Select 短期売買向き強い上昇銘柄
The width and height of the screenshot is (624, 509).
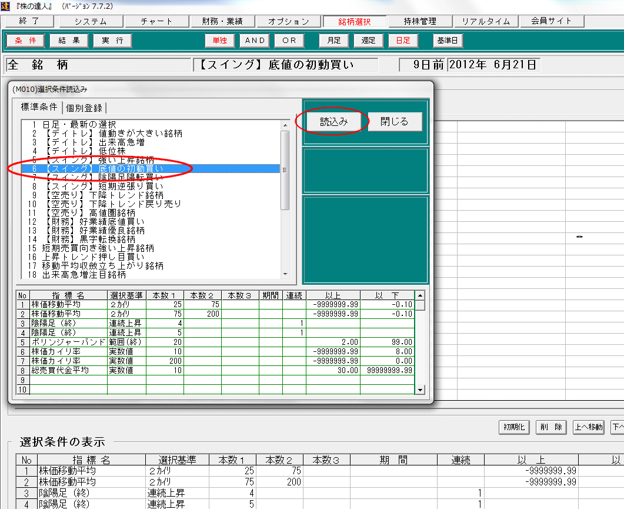(x=151, y=248)
